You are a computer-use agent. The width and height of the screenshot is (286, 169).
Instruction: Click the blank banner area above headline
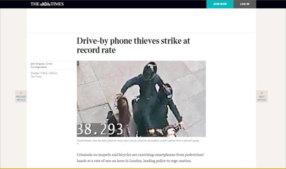[x=141, y=21]
